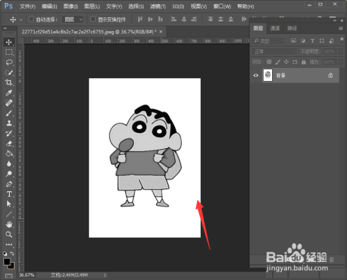The height and width of the screenshot is (280, 347).
Task: Choose the Clone Stamp tool
Action: 9,123
